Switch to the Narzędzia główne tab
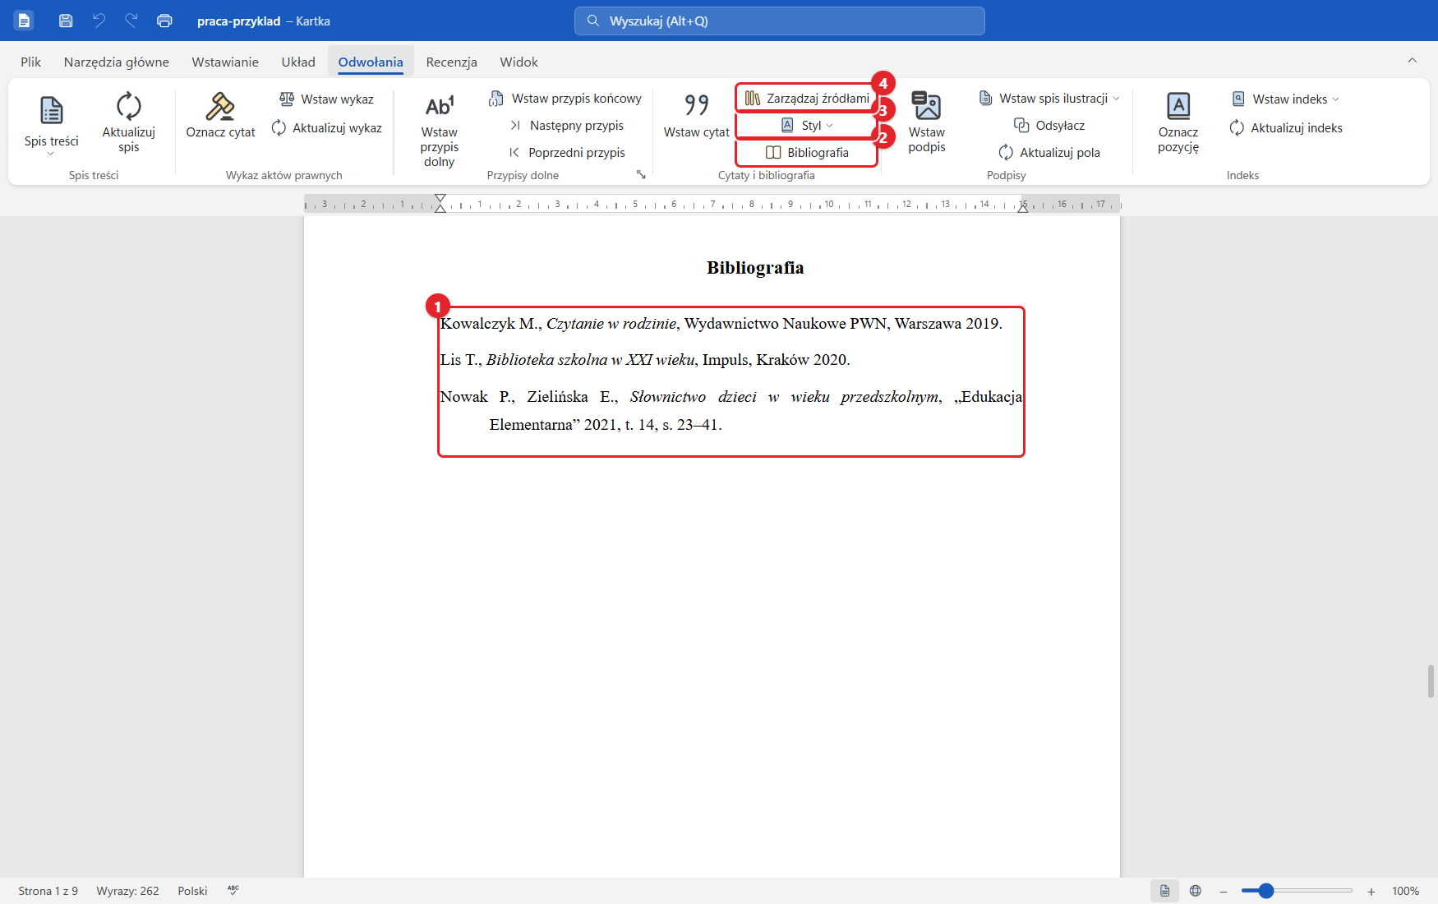Viewport: 1438px width, 904px height. click(x=117, y=62)
